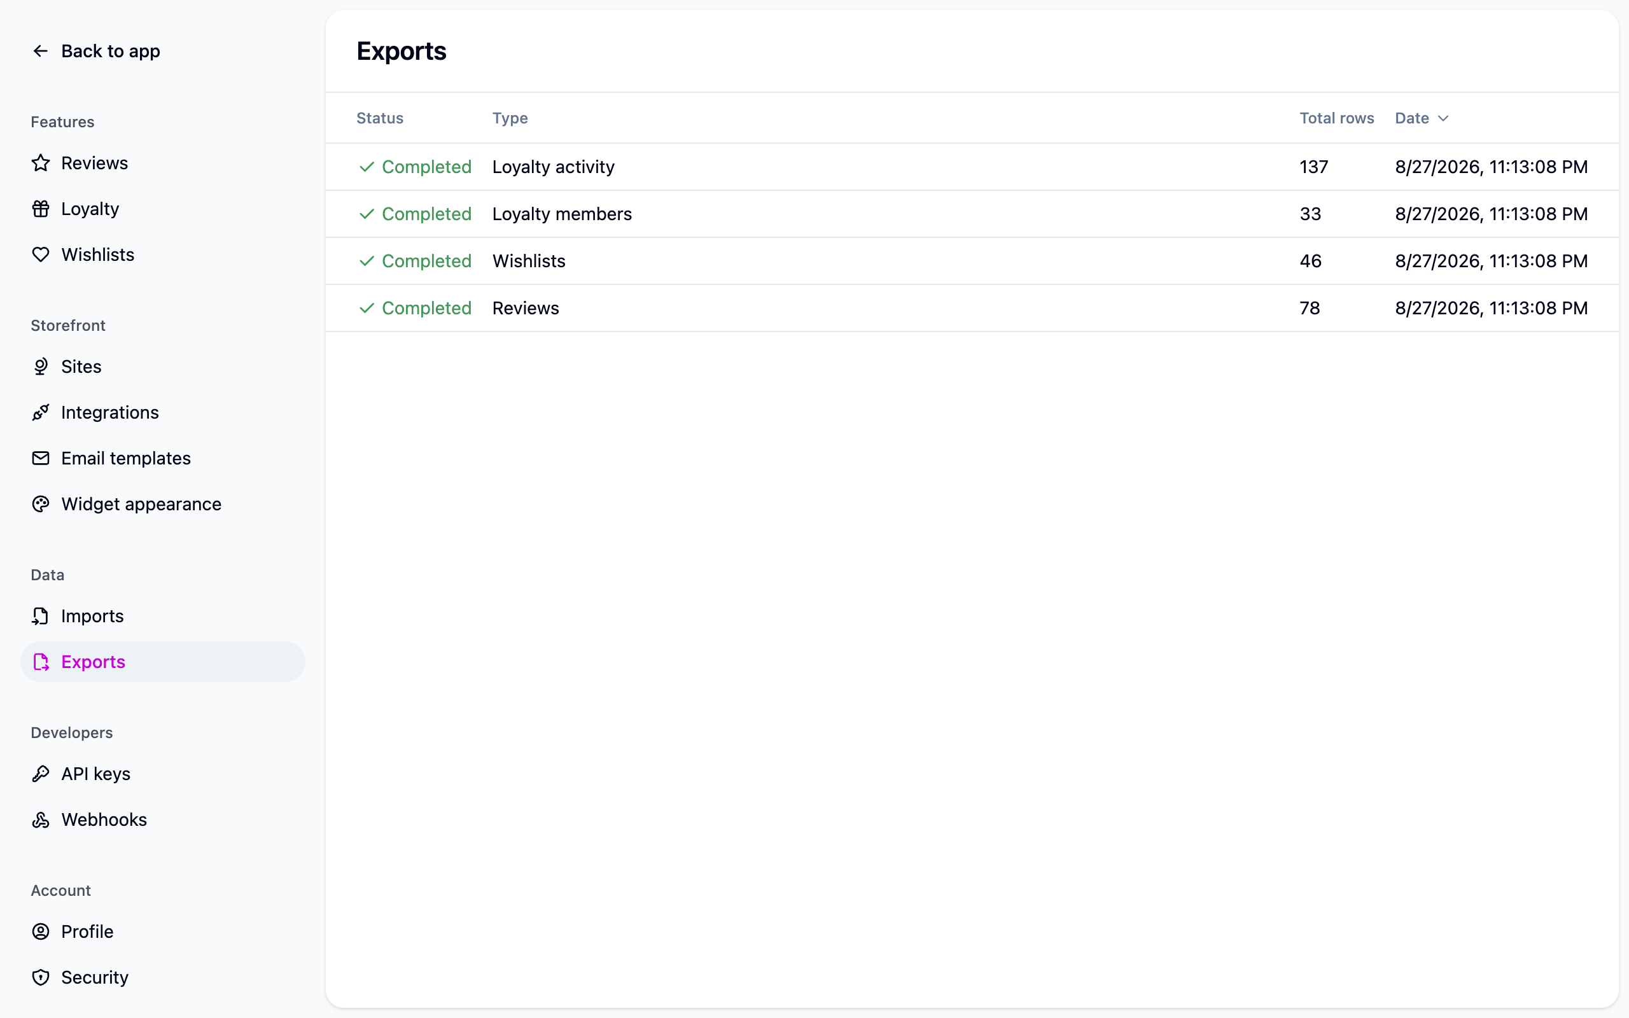Click the Status column header
The width and height of the screenshot is (1629, 1018).
(x=380, y=118)
